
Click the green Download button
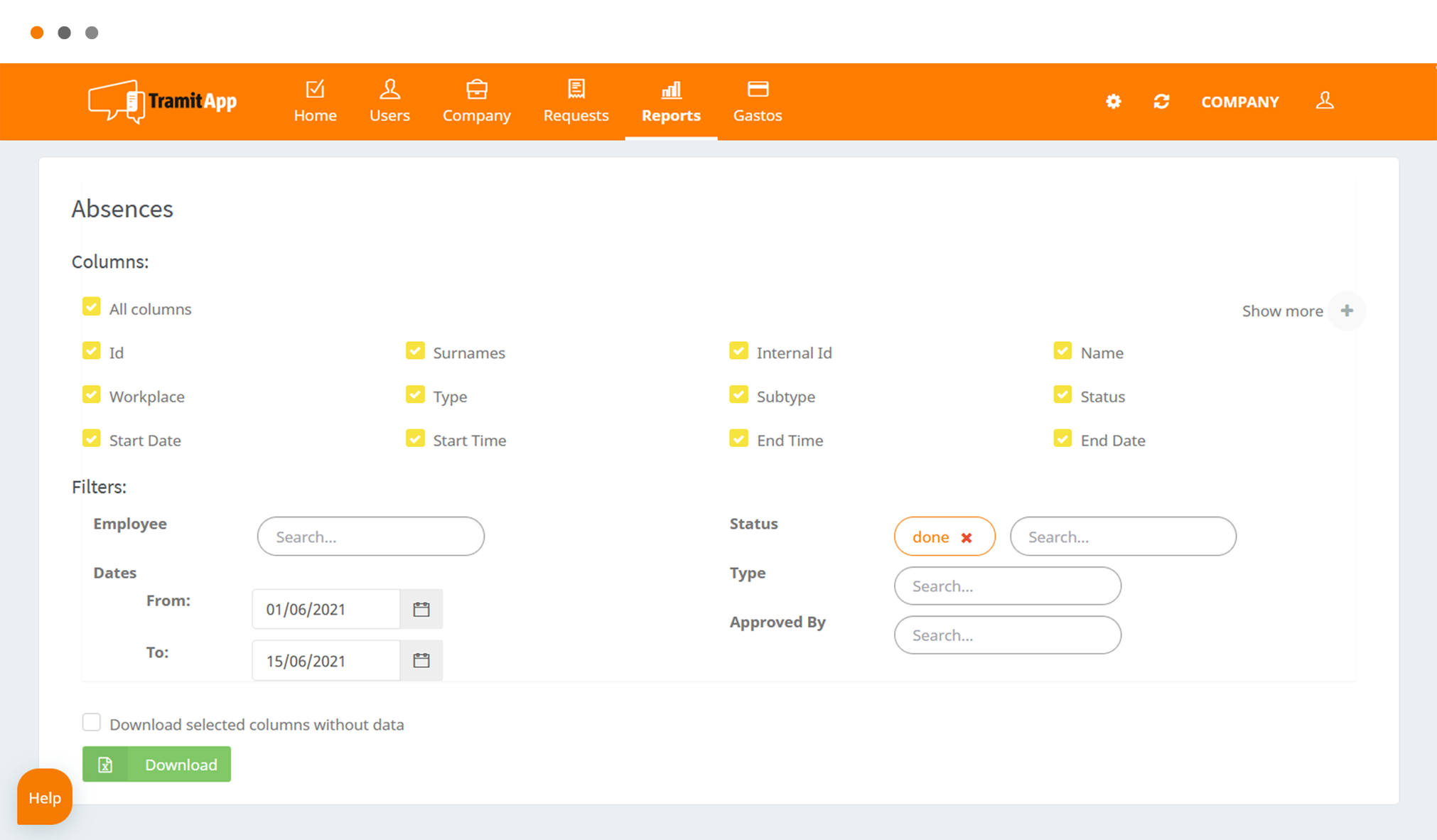156,765
